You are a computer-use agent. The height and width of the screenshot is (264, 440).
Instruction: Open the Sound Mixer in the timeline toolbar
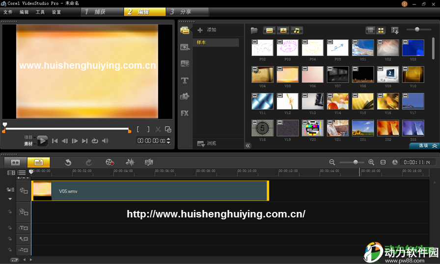click(x=130, y=162)
